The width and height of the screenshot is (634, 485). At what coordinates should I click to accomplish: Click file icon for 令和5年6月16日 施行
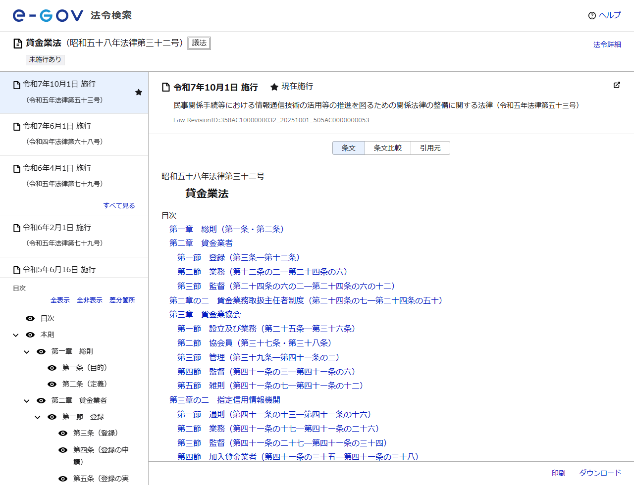pyautogui.click(x=17, y=270)
